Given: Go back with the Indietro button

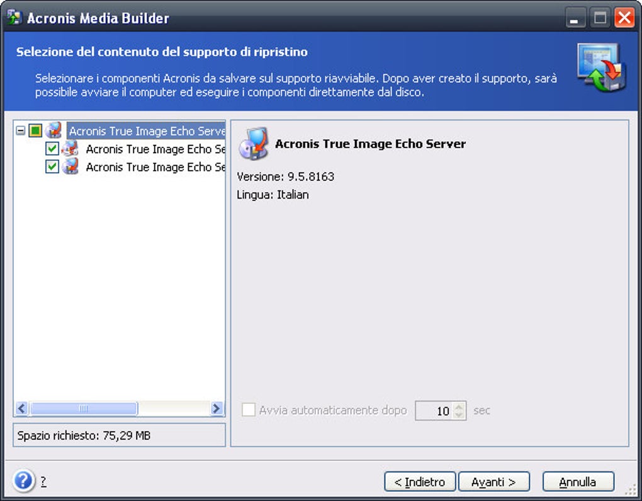Looking at the screenshot, I should tap(420, 481).
